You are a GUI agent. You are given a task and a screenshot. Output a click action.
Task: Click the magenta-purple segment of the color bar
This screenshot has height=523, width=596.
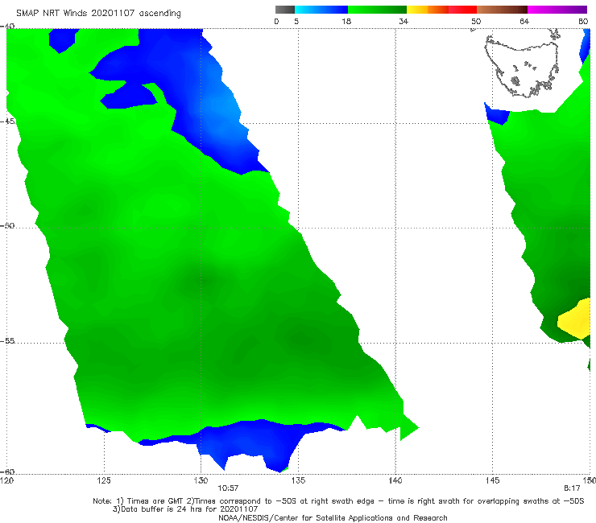coord(557,10)
